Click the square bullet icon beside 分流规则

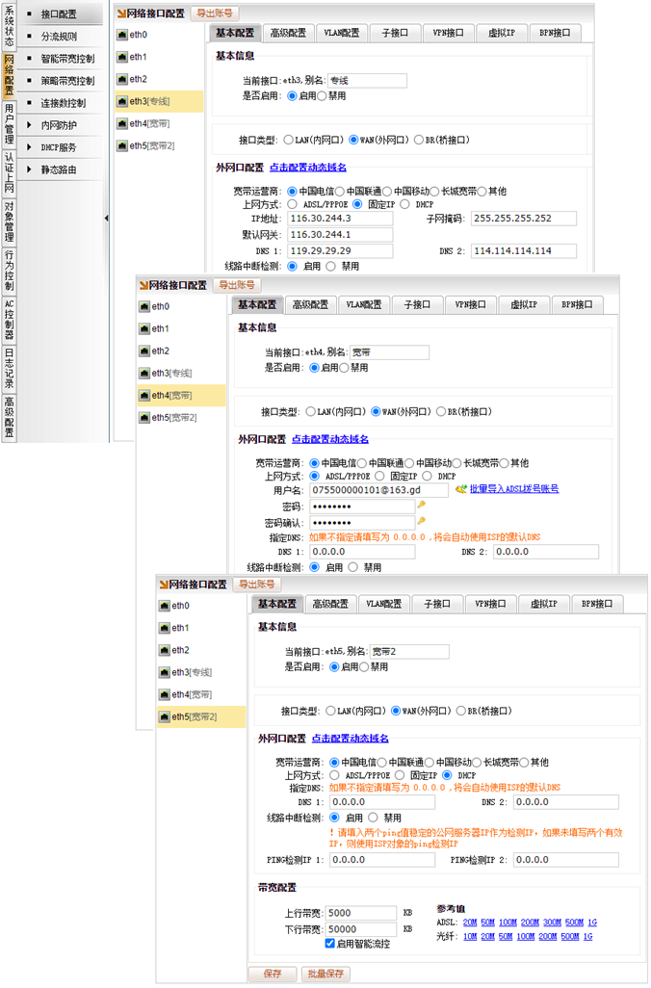pyautogui.click(x=29, y=37)
